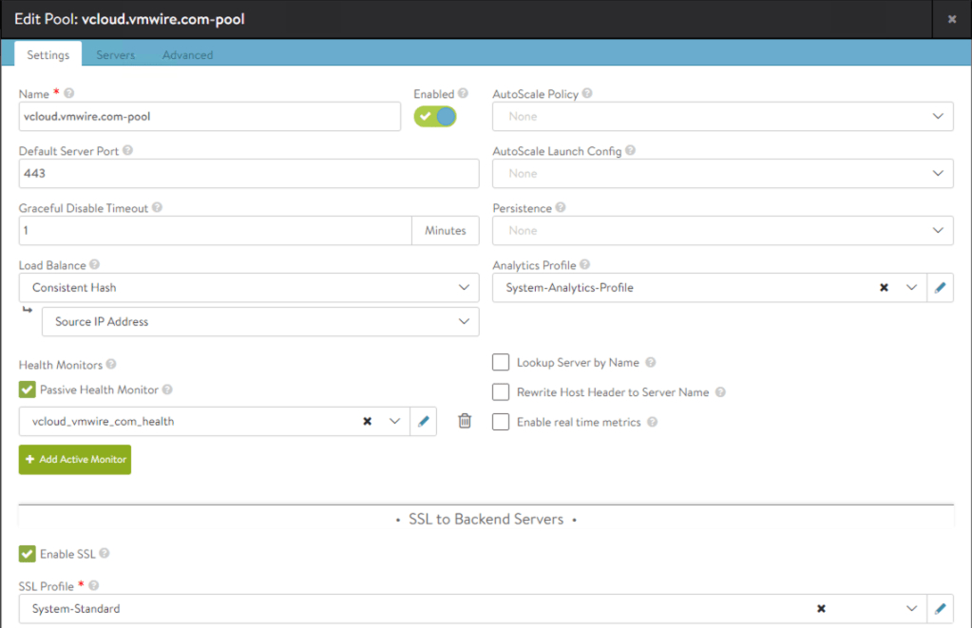
Task: Check the Lookup Server by Name box
Action: [x=501, y=363]
